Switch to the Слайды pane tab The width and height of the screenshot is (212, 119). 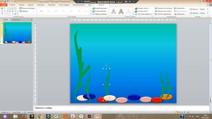(5, 20)
